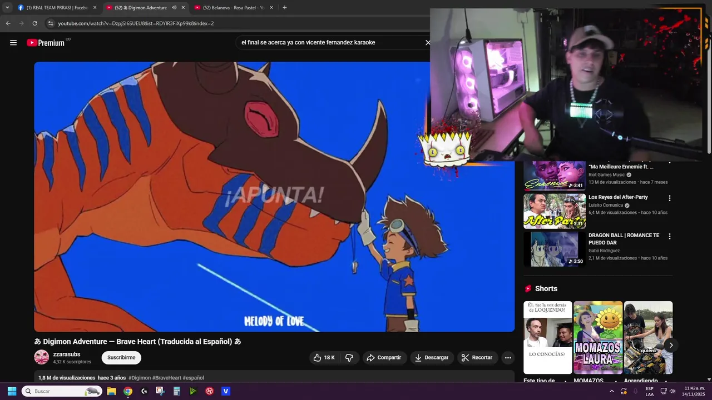Click the Los Reyes del After-Party title
712x400 pixels.
pyautogui.click(x=618, y=197)
